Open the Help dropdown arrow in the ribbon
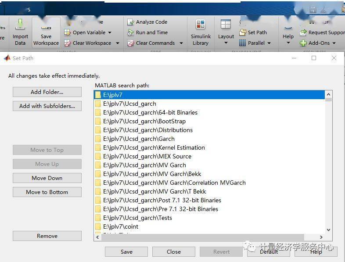The height and width of the screenshot is (262, 345). click(288, 43)
